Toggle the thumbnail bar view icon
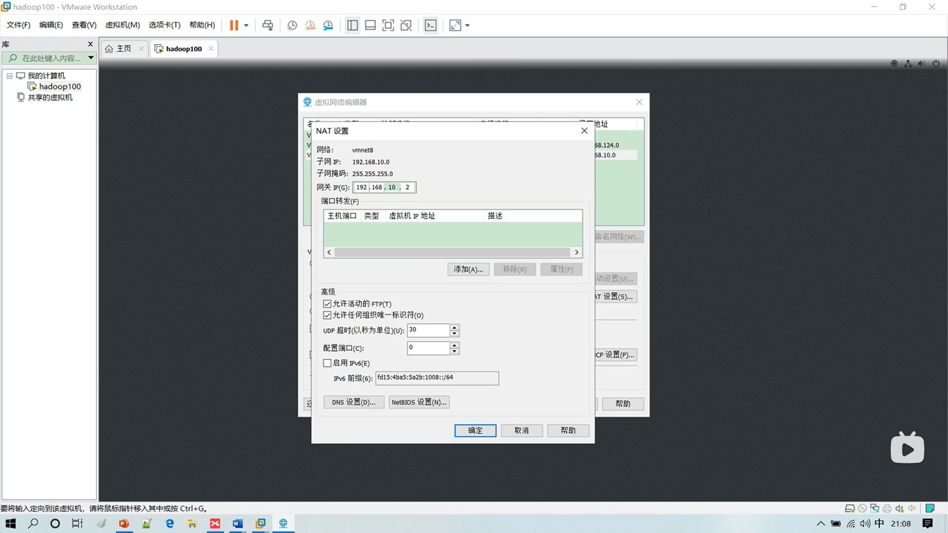The width and height of the screenshot is (948, 533). 370,25
